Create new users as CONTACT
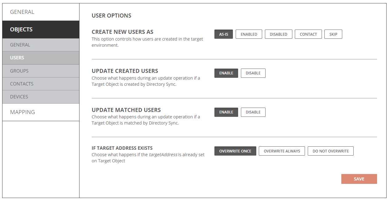The height and width of the screenshot is (202, 390). (308, 34)
